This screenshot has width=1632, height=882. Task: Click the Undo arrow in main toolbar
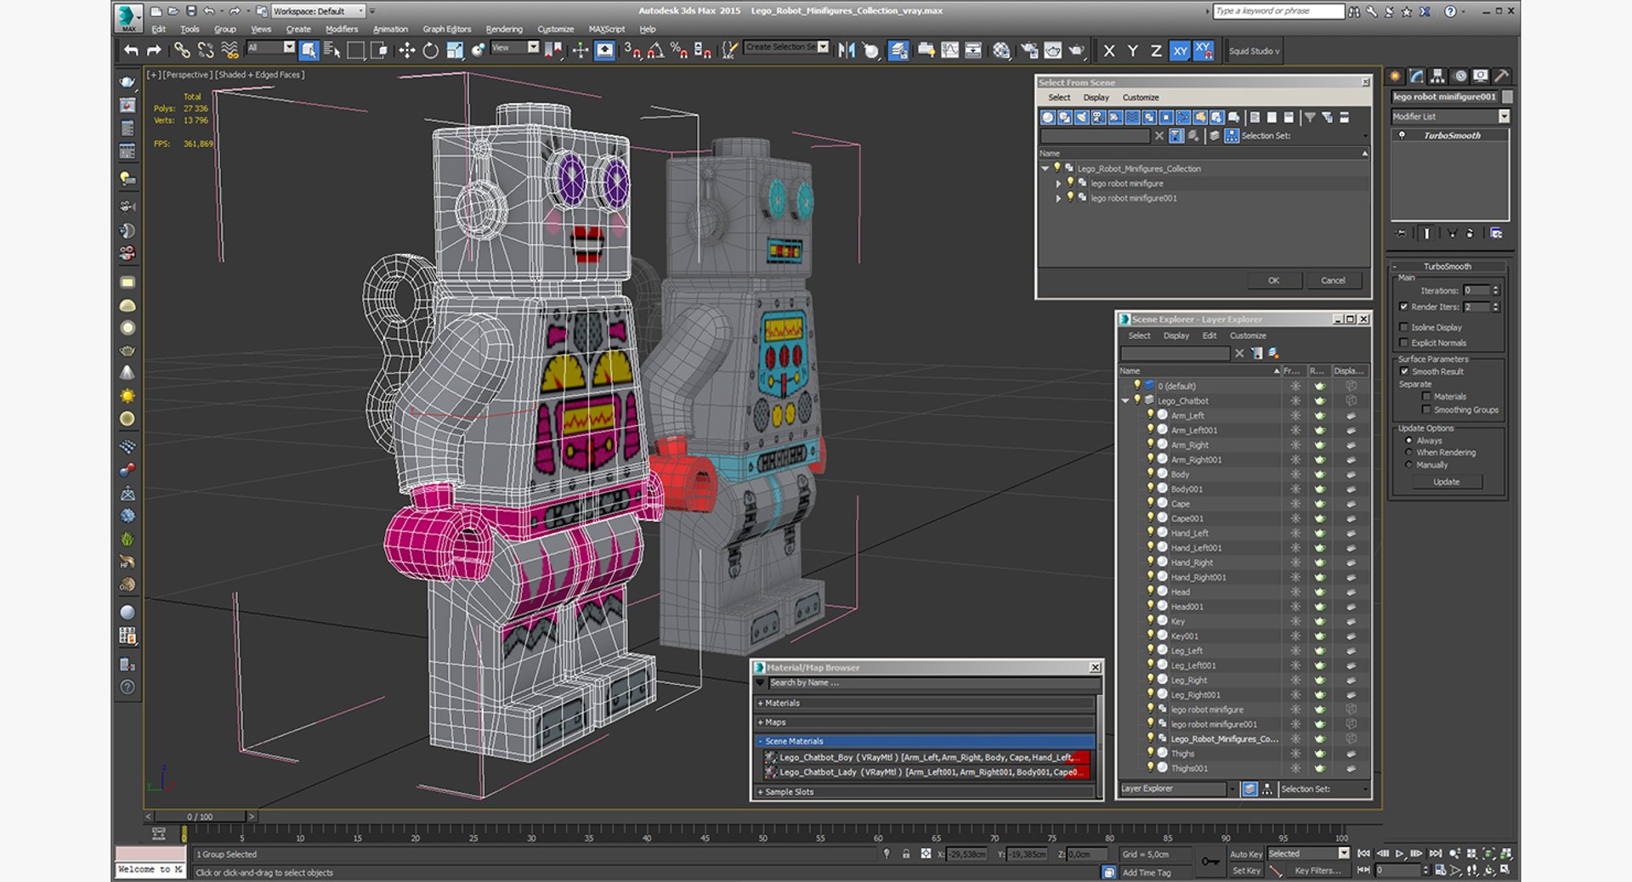click(x=131, y=51)
